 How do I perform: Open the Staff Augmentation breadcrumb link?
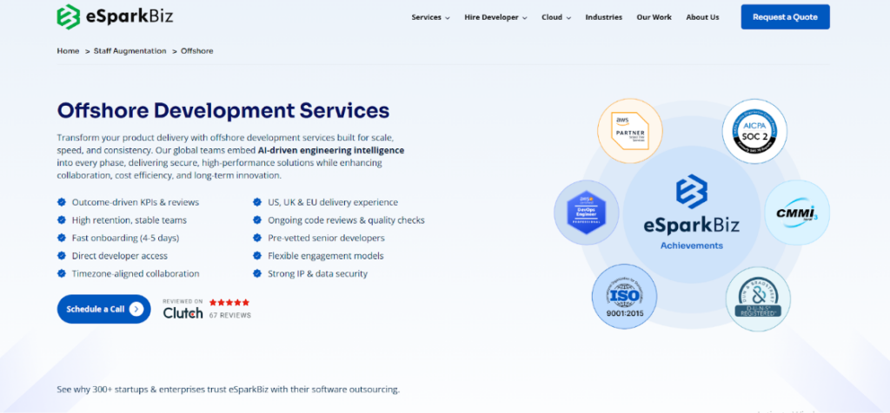130,51
